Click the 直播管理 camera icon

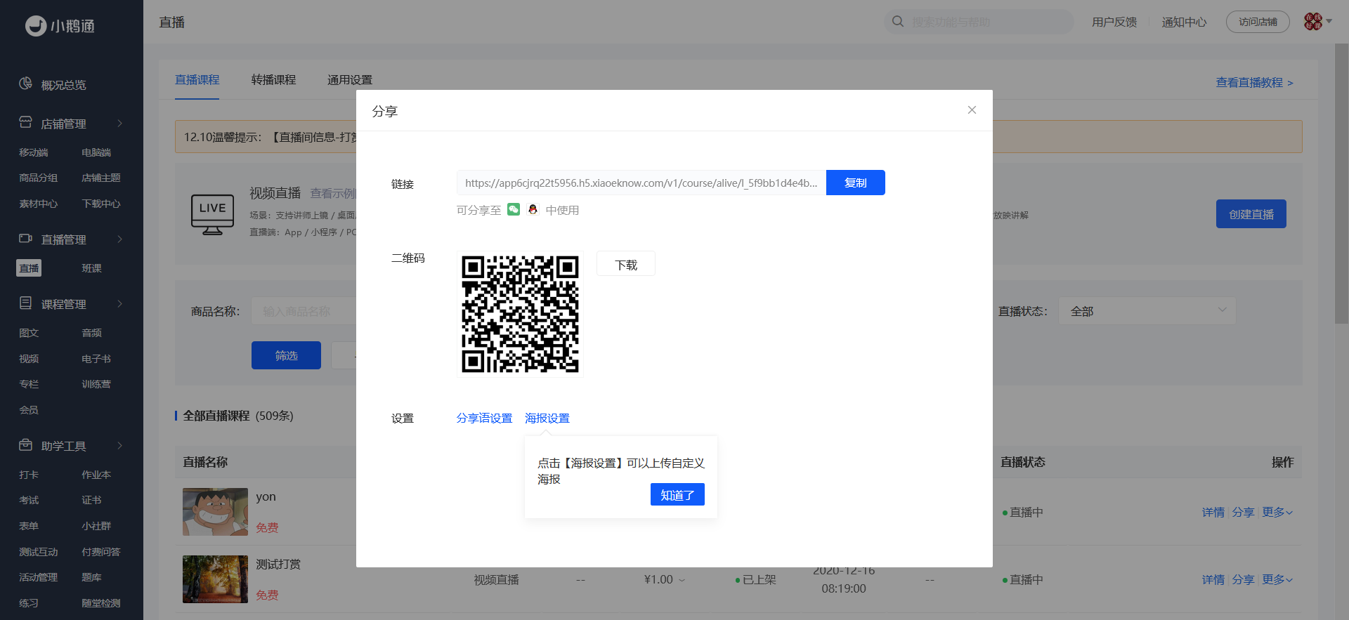pos(25,238)
